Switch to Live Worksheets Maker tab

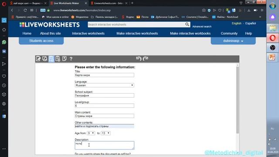click(68, 3)
